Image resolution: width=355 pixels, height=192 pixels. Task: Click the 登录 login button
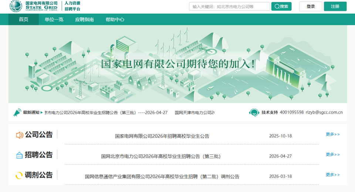pos(311,6)
